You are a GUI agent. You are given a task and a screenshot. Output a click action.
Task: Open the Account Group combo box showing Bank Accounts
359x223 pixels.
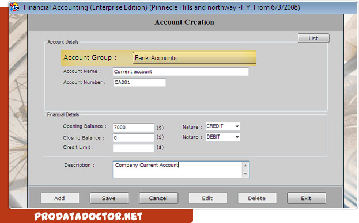(x=194, y=57)
